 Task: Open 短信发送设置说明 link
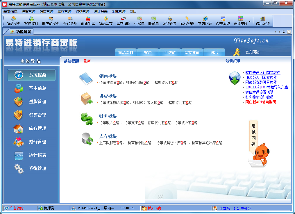259,92
